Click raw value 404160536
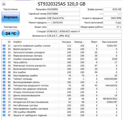 pos(111,85)
